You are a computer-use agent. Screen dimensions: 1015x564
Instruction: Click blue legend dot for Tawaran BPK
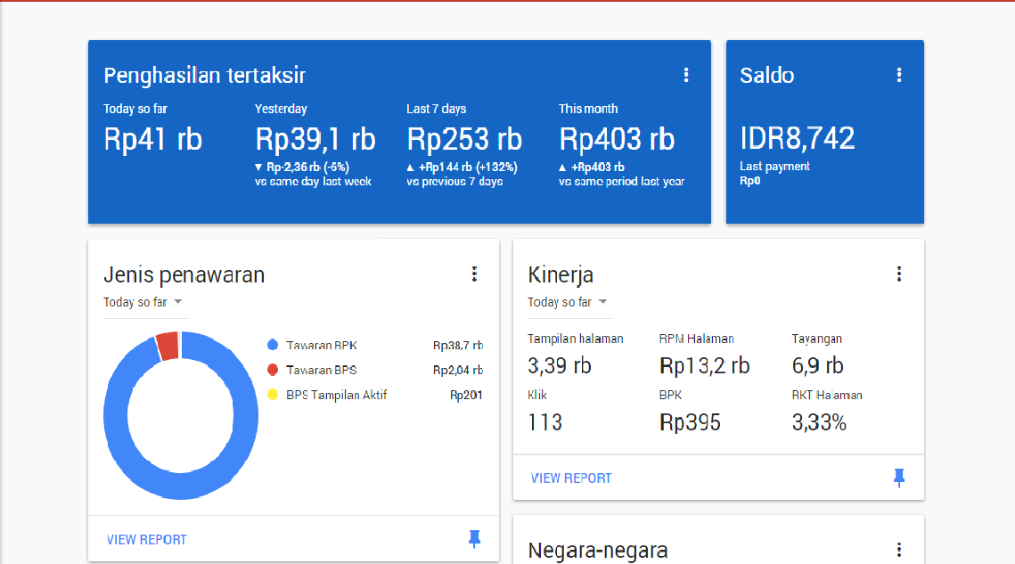click(273, 345)
